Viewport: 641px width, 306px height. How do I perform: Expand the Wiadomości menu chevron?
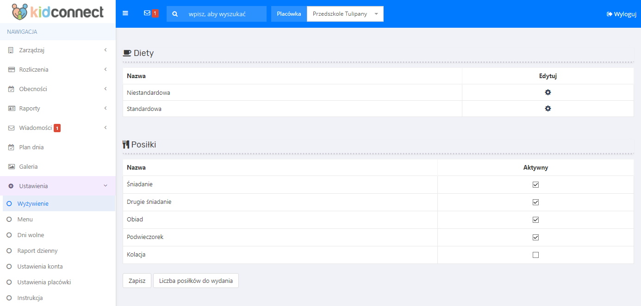(x=106, y=128)
